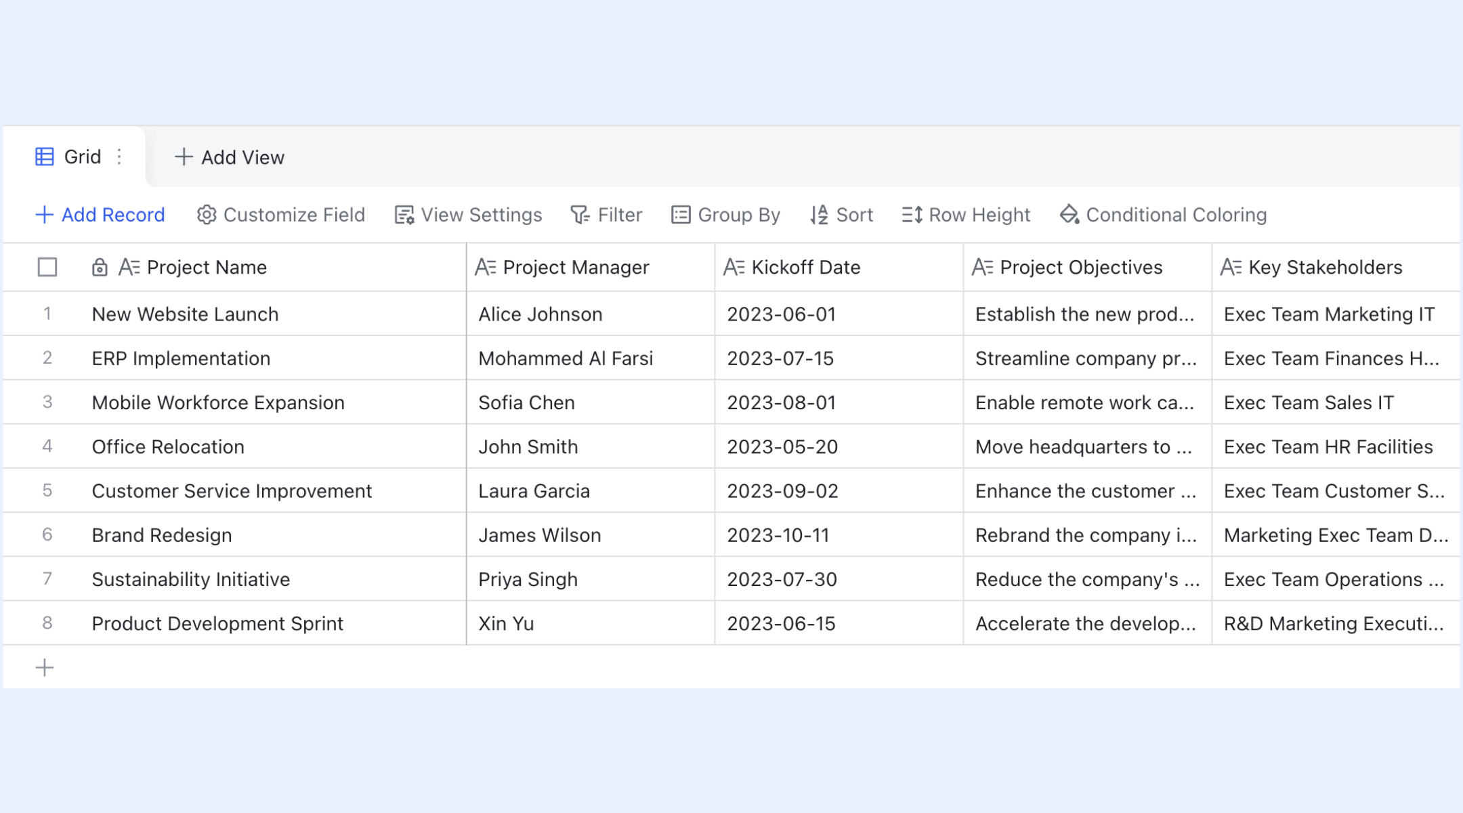Click the text-type icon of Project Objectives header
The height and width of the screenshot is (813, 1463).
click(x=983, y=267)
